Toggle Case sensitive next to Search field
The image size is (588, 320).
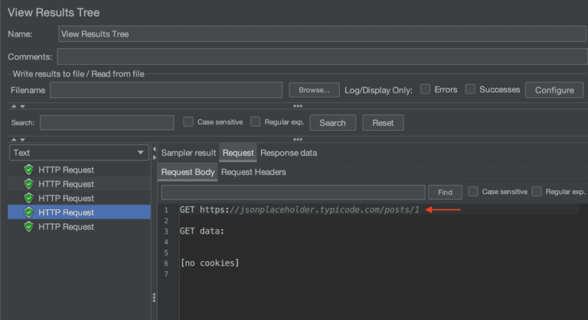(188, 121)
